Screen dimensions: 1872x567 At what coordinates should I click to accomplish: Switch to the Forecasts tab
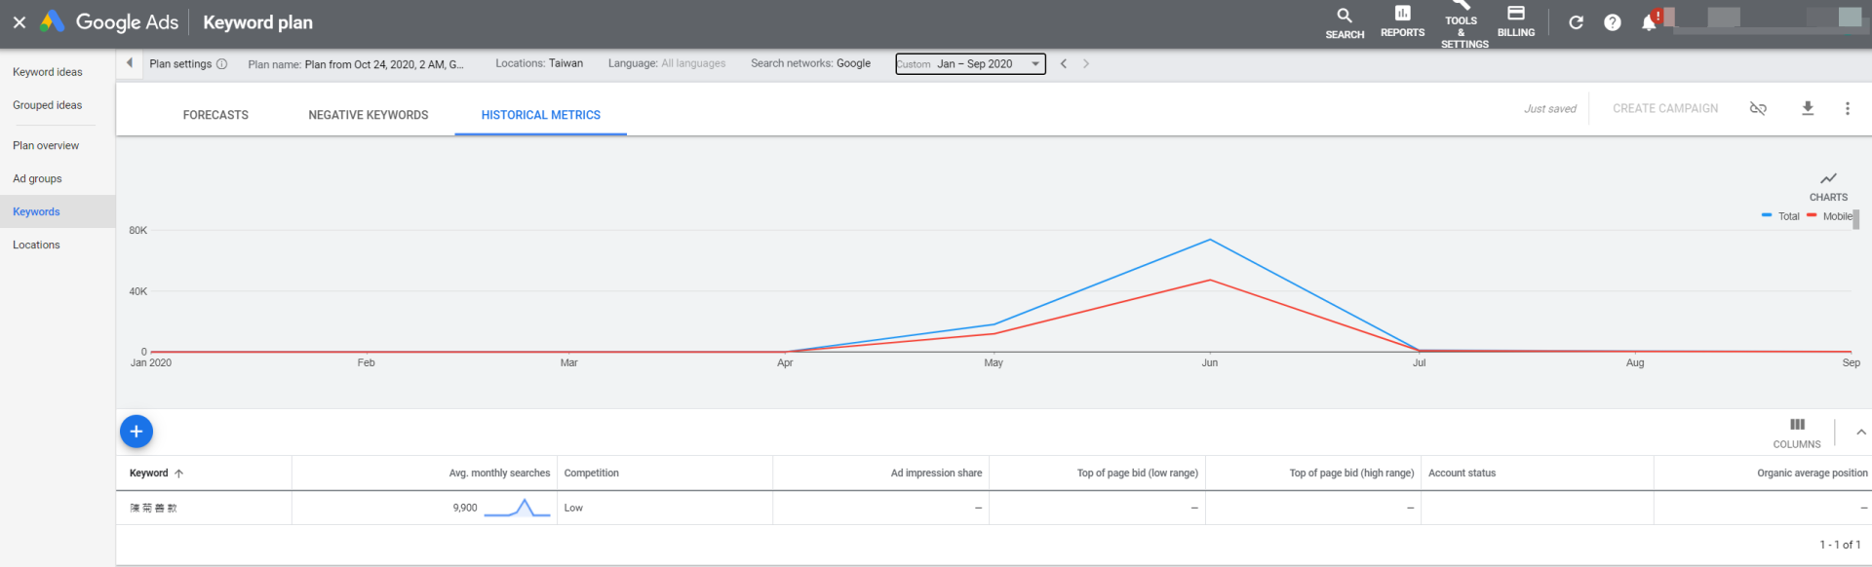click(x=215, y=115)
